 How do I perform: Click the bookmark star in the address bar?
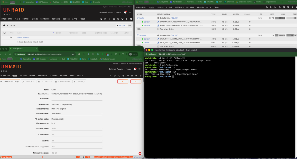pos(73,54)
